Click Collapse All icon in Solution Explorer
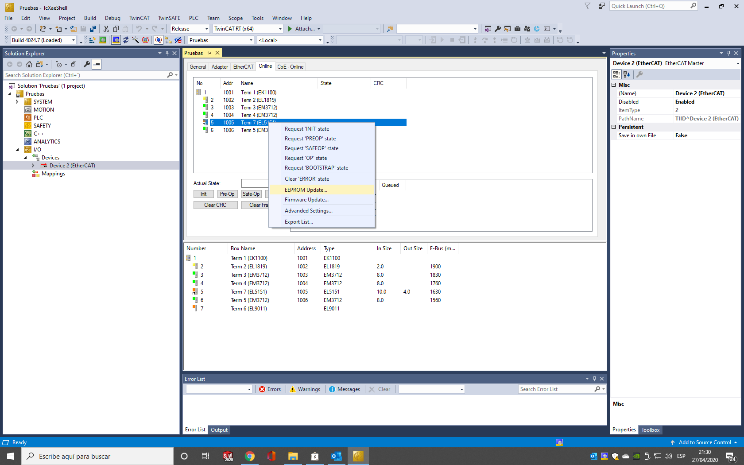 [74, 64]
